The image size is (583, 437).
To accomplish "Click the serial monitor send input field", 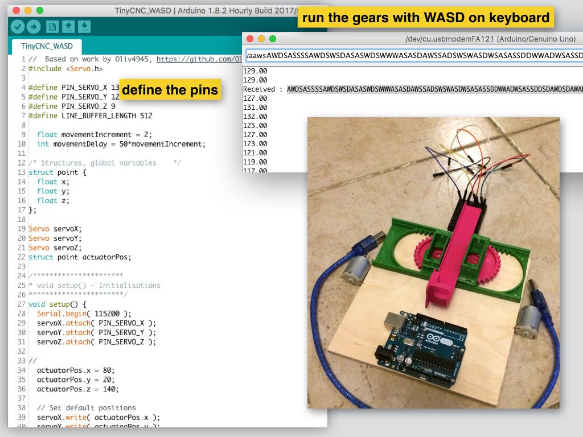I will point(414,56).
